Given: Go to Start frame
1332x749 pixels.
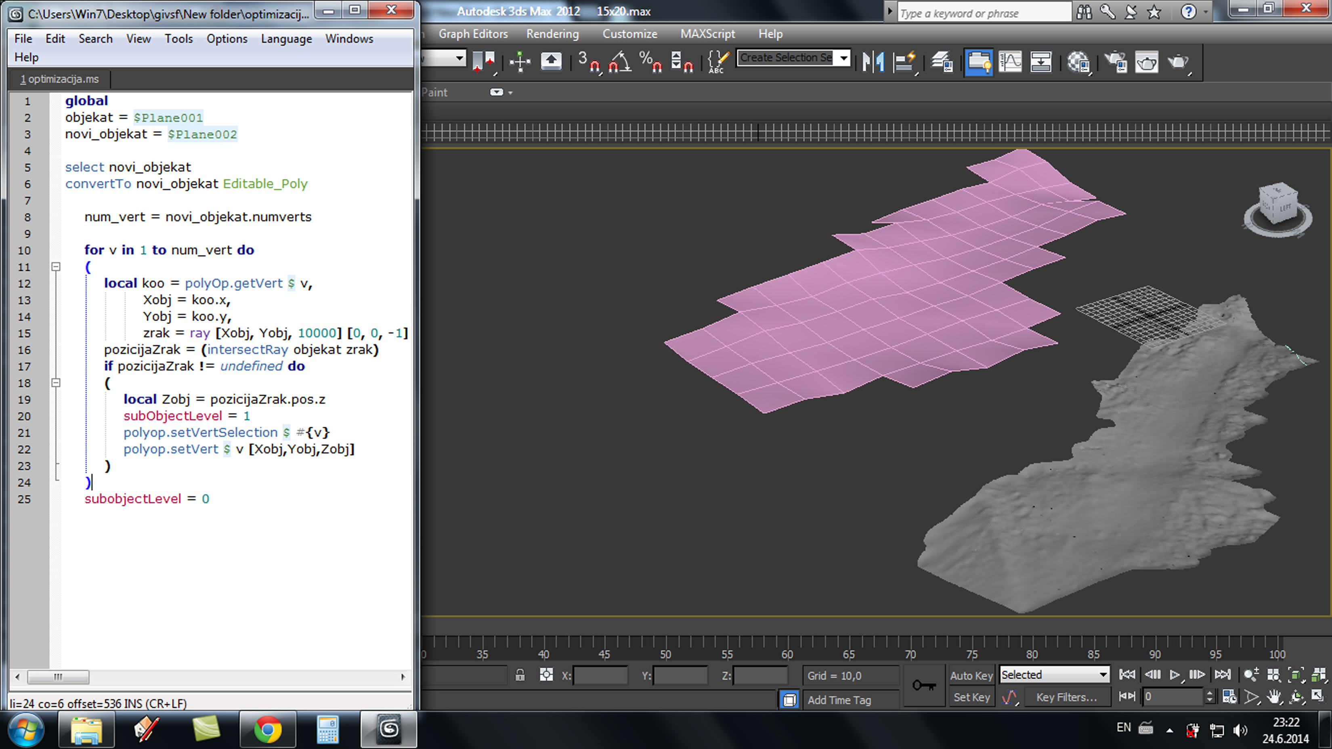Looking at the screenshot, I should click(1127, 675).
